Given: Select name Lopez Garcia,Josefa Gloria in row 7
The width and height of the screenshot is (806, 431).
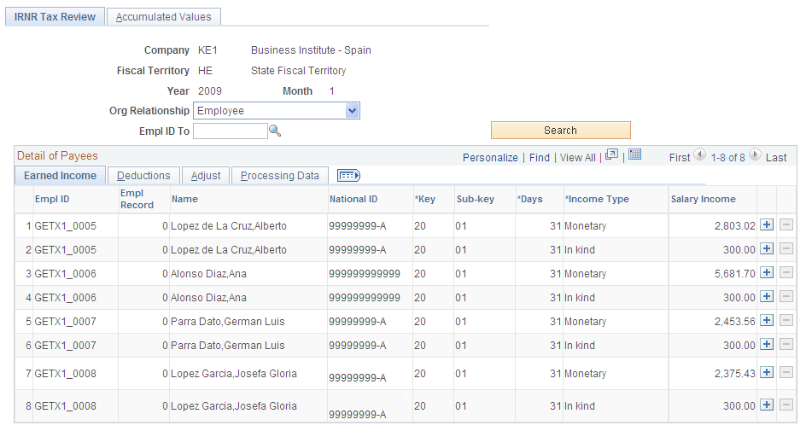Looking at the screenshot, I should [x=234, y=374].
